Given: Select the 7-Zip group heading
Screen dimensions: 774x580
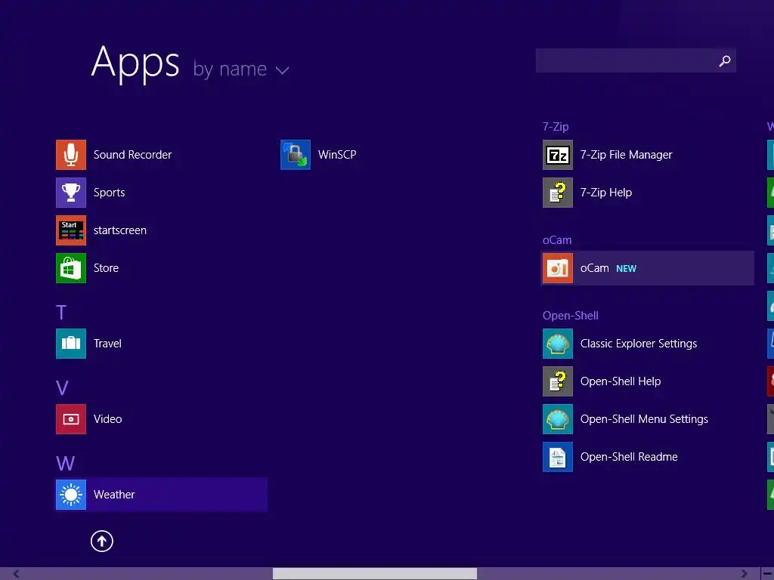Looking at the screenshot, I should coord(556,127).
